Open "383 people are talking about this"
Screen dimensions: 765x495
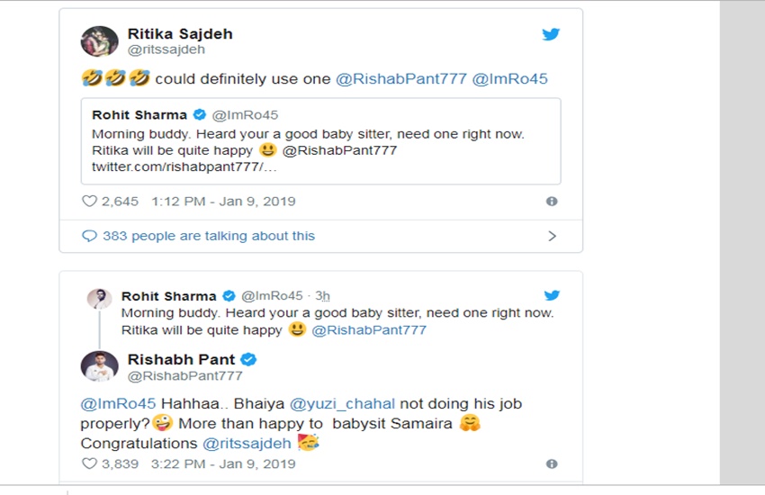pyautogui.click(x=209, y=236)
